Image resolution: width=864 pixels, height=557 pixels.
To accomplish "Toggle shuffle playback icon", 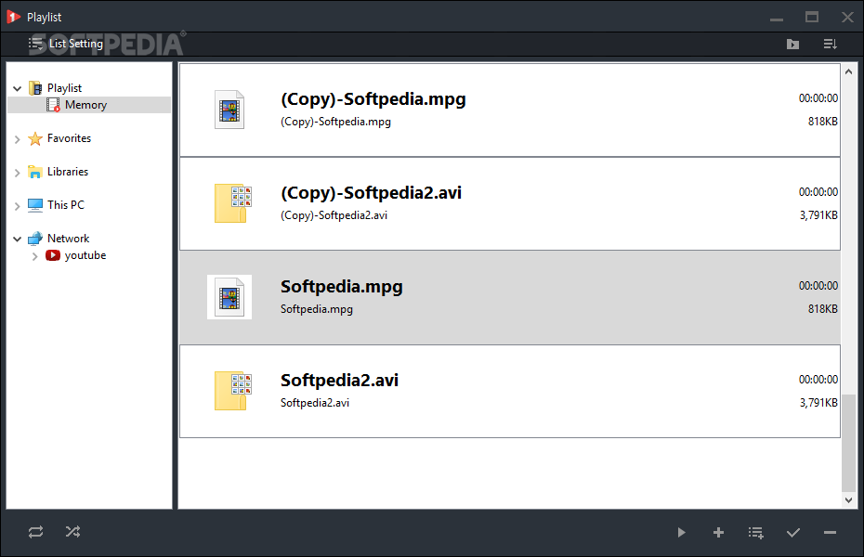I will click(x=72, y=532).
